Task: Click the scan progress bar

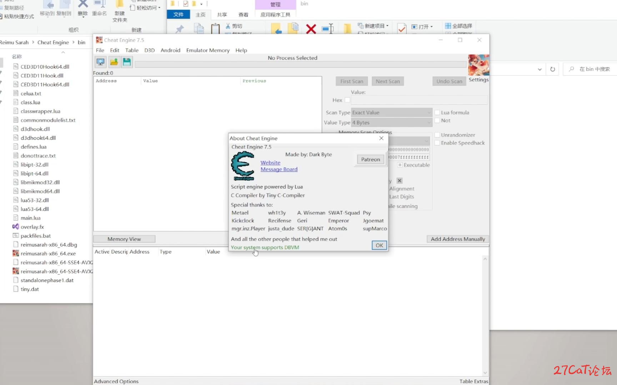Action: coord(301,65)
